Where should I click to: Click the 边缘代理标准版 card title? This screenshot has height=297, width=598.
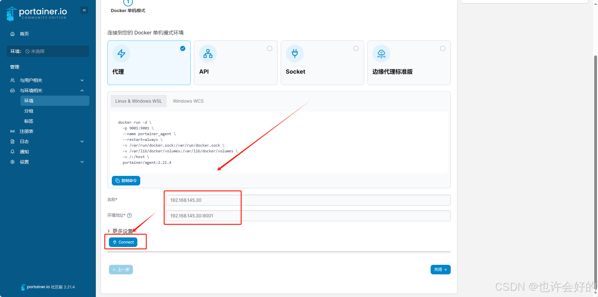(393, 72)
